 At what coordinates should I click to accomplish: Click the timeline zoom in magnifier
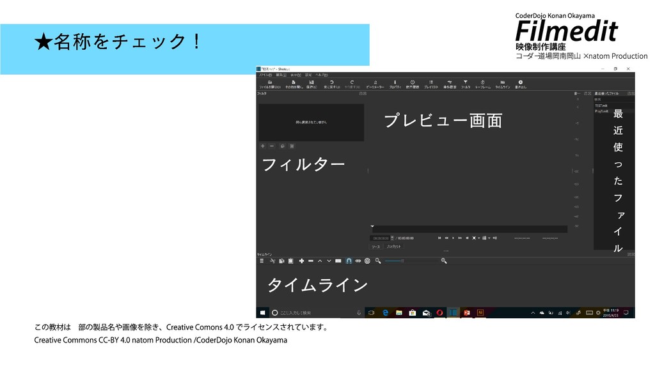(444, 261)
